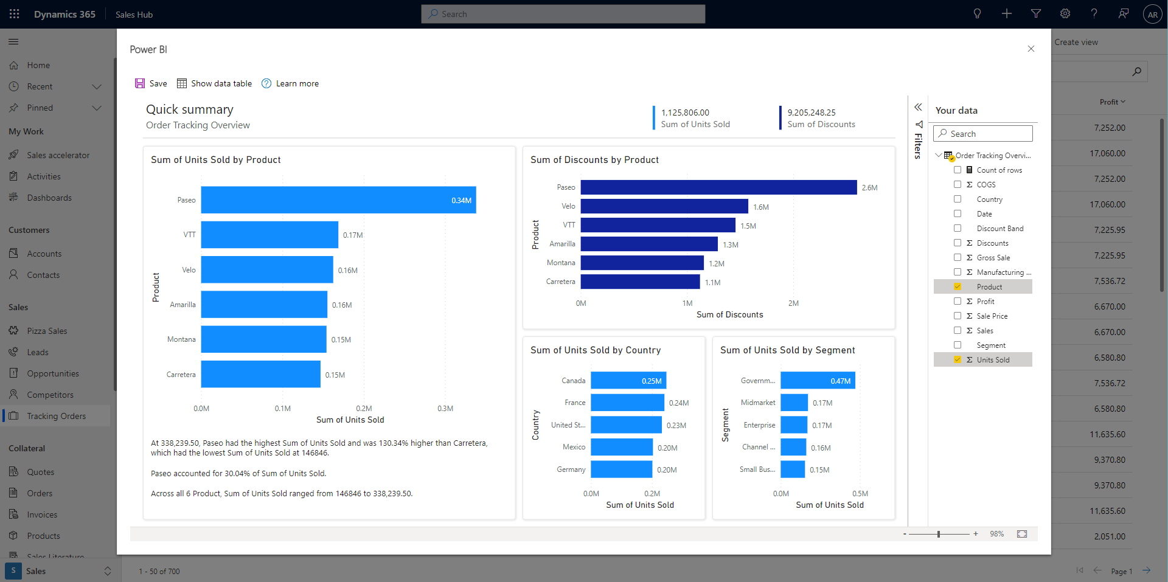This screenshot has height=582, width=1168.
Task: Open the Dashboards link
Action: [x=49, y=197]
